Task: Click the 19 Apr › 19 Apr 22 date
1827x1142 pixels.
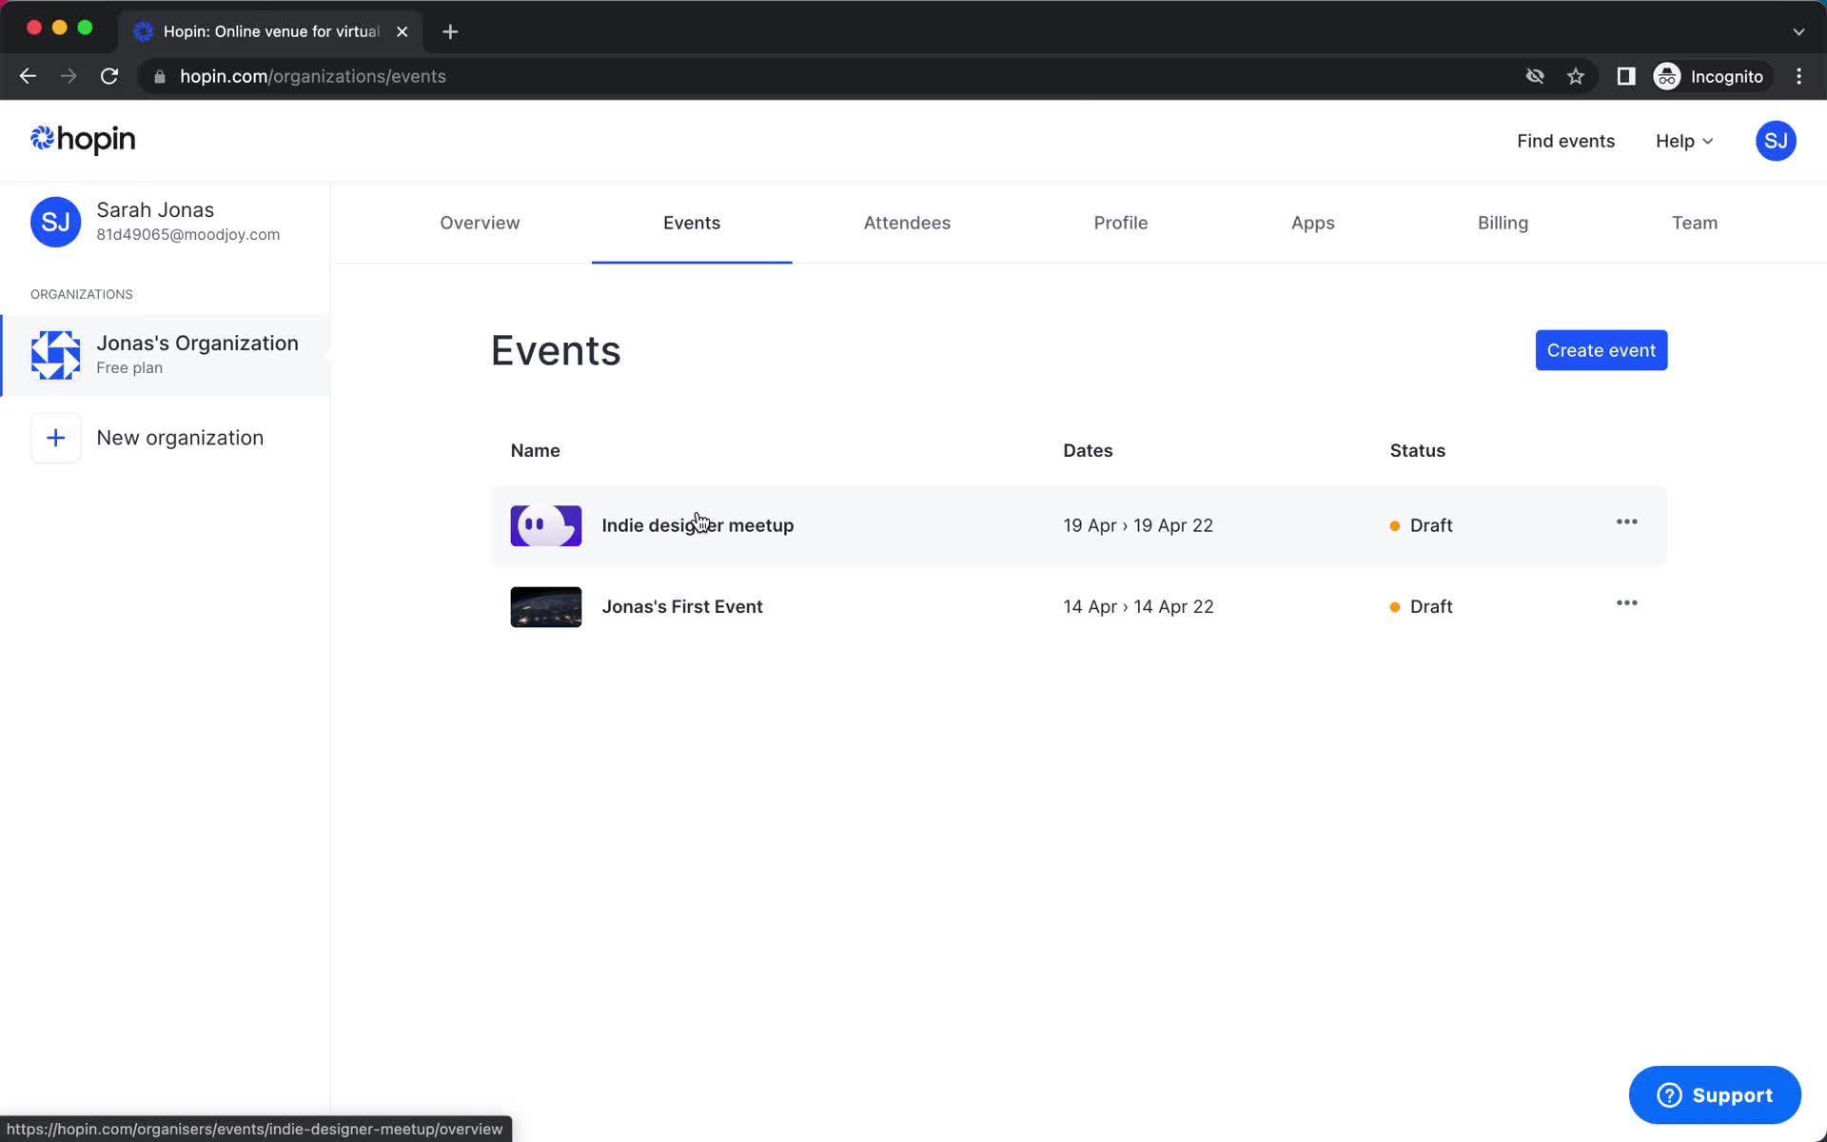Action: click(1137, 525)
